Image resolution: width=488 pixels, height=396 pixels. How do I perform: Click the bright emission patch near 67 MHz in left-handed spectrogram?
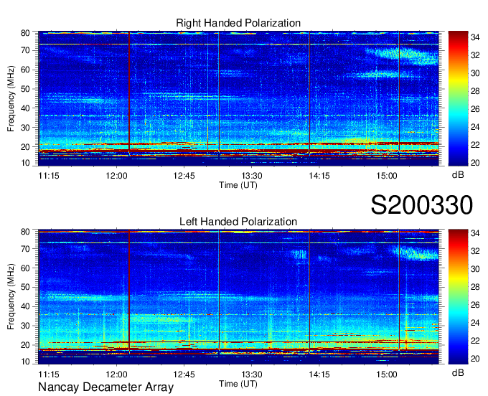416,253
